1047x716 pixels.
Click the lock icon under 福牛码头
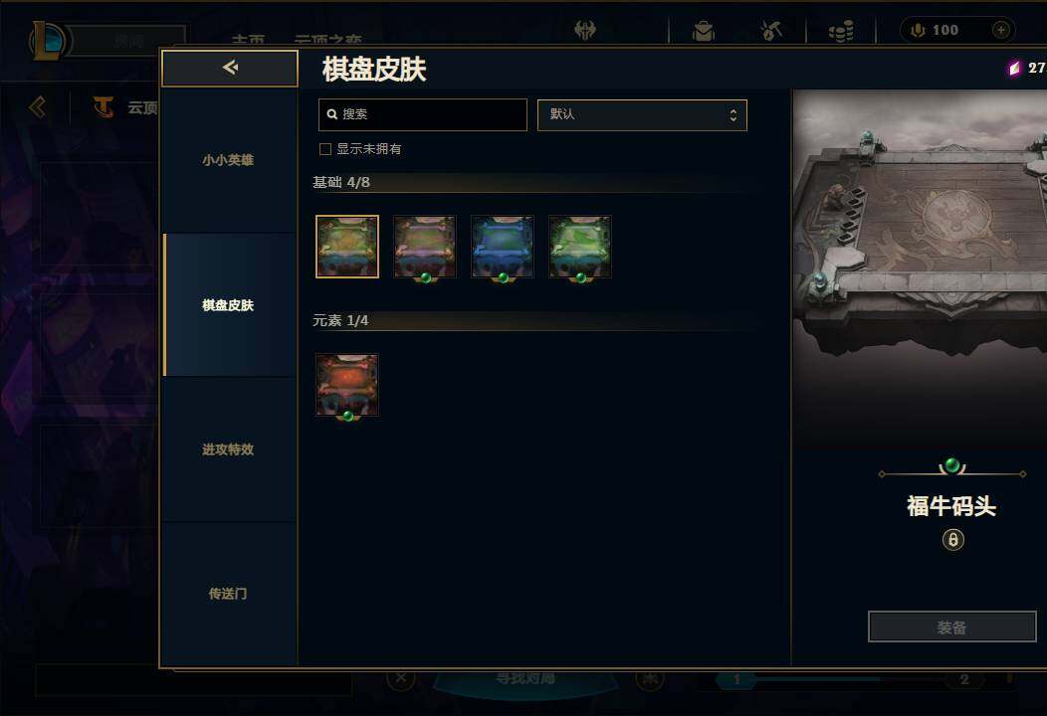pos(952,539)
